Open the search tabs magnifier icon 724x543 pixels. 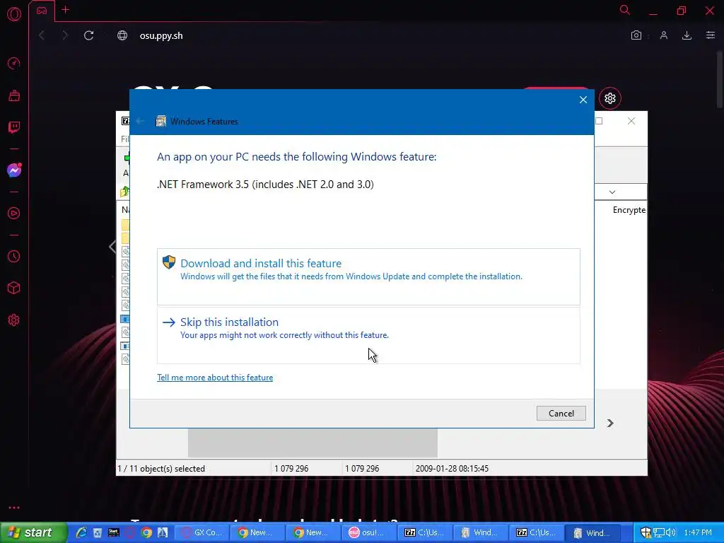[x=625, y=10]
